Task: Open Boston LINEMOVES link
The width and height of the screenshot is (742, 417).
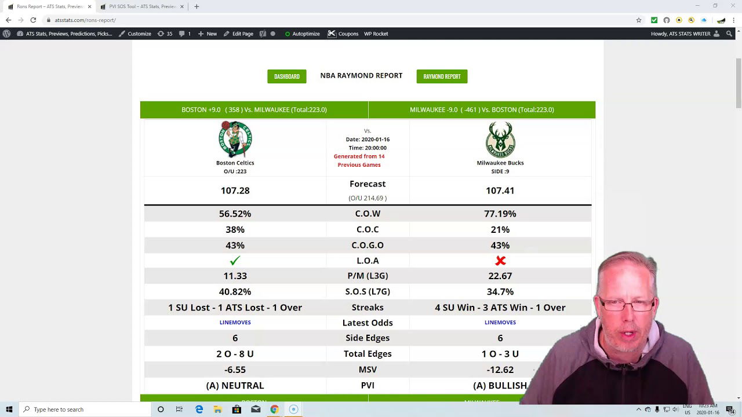Action: (235, 322)
